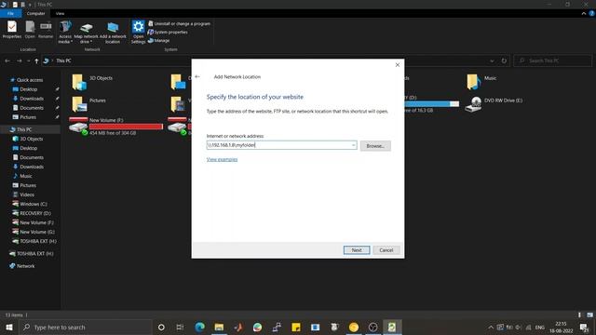
Task: Select New Volume (G:) in sidebar
Action: click(x=37, y=232)
